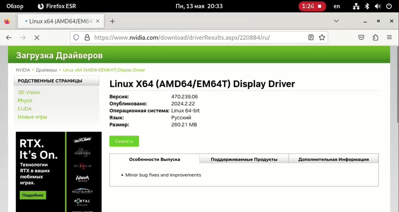Click the Linux X64 Display Driver heading

[x=202, y=84]
